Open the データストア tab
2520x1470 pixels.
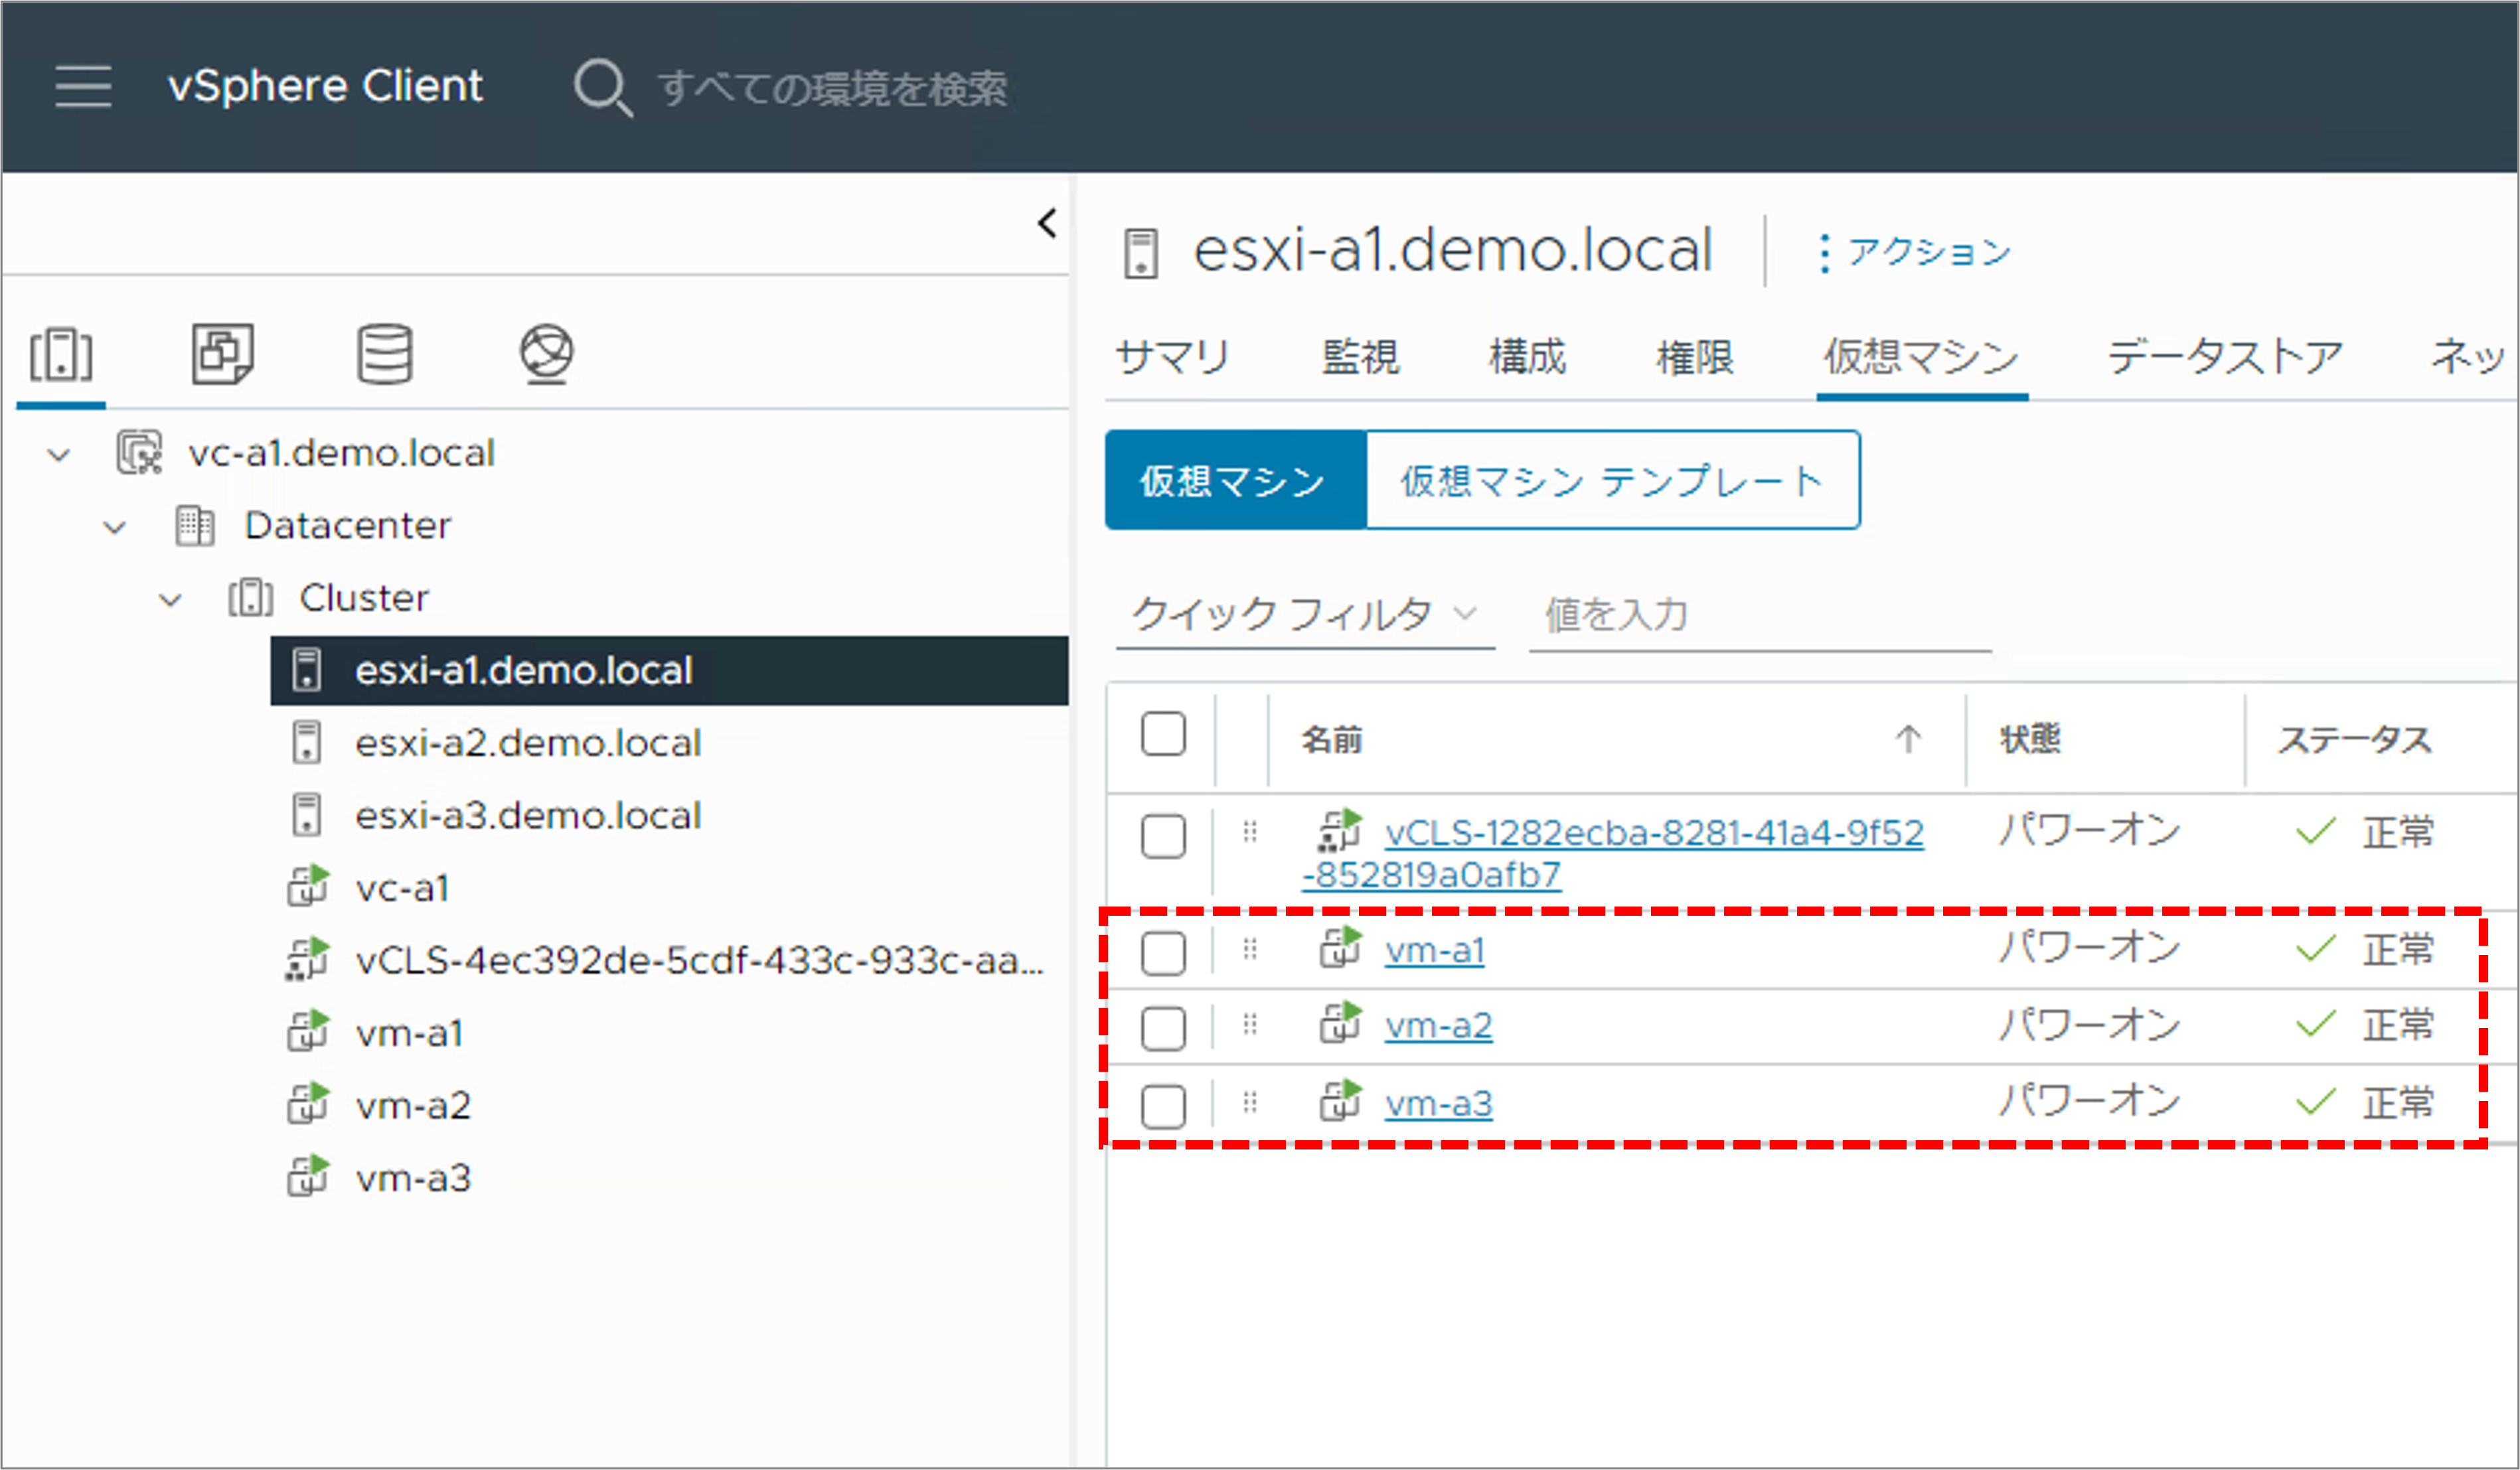2225,357
